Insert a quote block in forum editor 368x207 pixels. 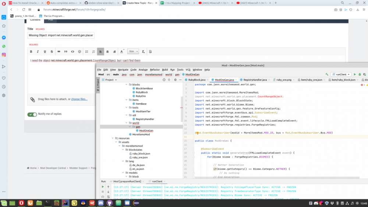[x=66, y=51]
